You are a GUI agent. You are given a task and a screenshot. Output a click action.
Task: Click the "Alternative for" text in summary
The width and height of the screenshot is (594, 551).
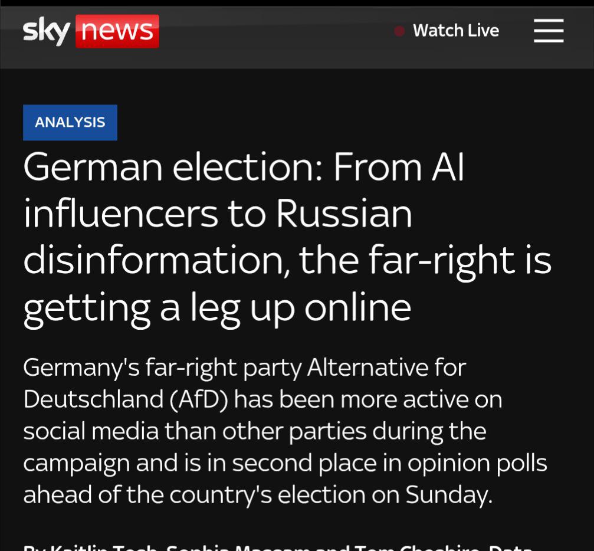(386, 368)
